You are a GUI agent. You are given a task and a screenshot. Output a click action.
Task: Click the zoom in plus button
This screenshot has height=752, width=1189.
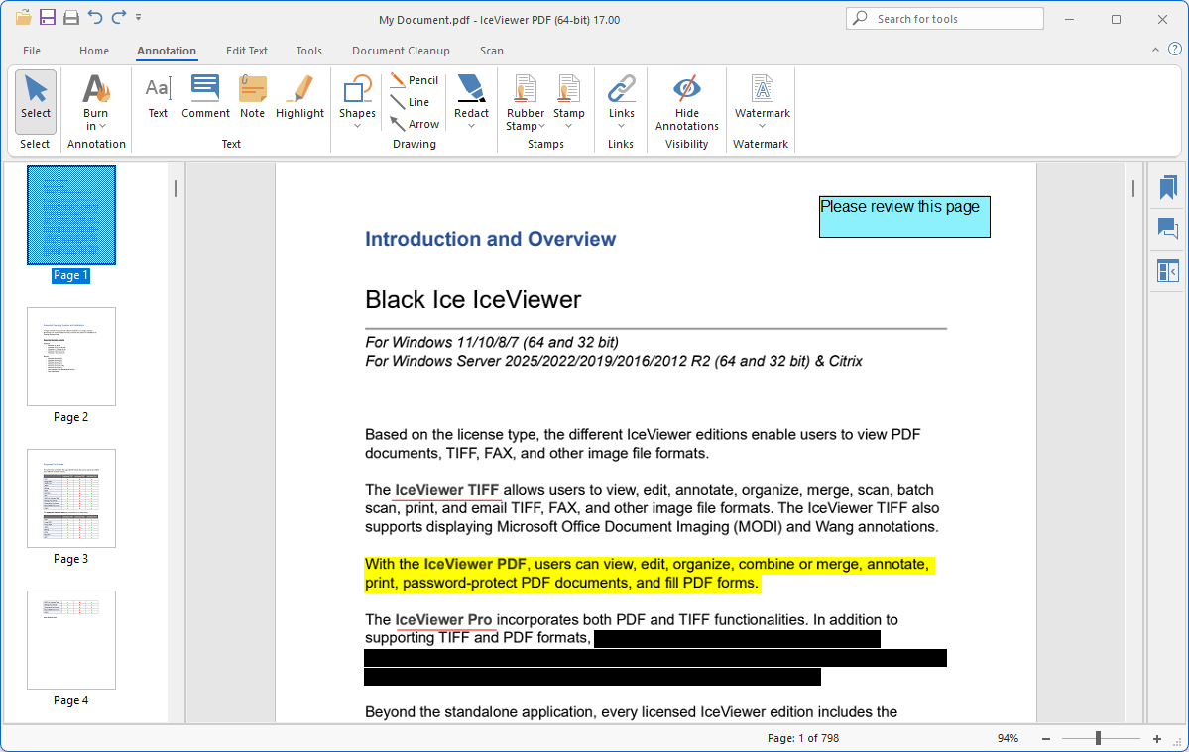coord(1156,739)
